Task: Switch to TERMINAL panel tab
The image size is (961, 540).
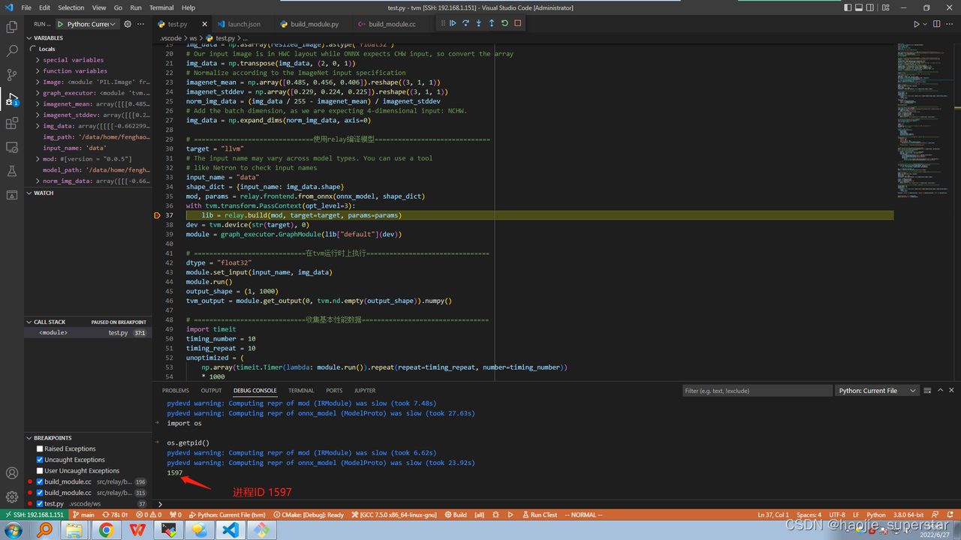Action: pyautogui.click(x=301, y=391)
